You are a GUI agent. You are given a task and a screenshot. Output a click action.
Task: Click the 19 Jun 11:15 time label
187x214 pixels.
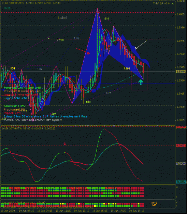tap(63, 211)
